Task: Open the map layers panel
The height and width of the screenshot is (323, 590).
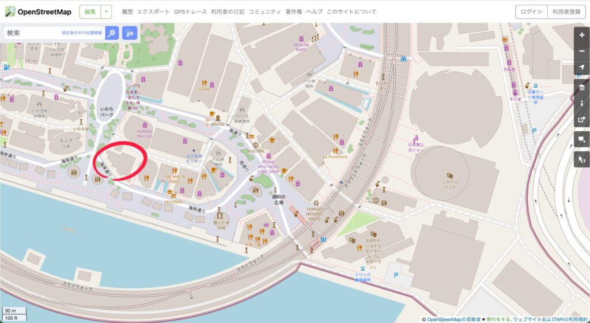Action: click(x=582, y=88)
